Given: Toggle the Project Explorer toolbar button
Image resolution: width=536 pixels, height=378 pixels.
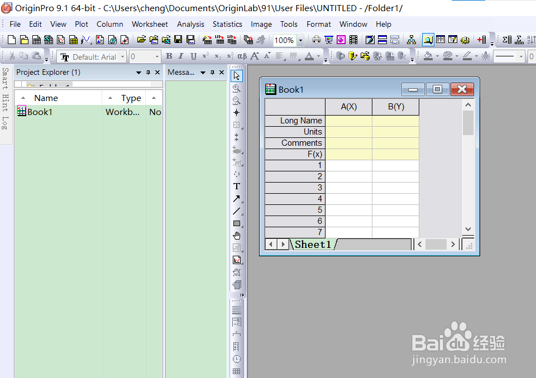Looking at the screenshot, I should pos(428,40).
